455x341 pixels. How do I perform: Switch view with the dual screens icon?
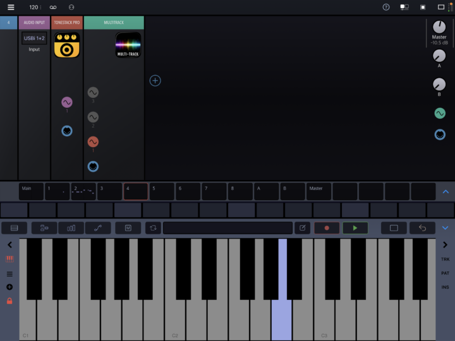404,7
